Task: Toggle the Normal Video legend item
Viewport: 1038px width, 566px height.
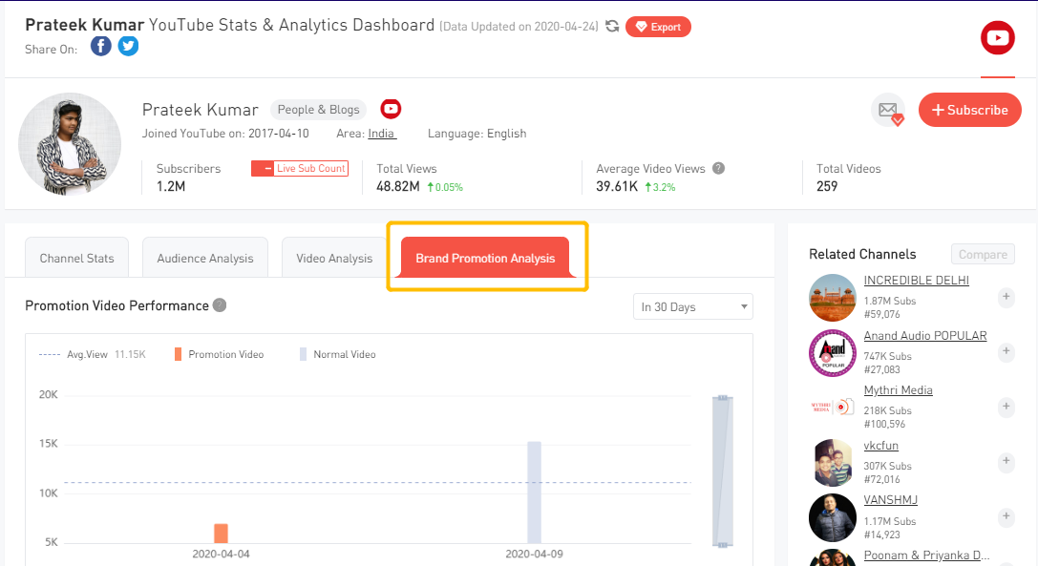Action: [338, 354]
